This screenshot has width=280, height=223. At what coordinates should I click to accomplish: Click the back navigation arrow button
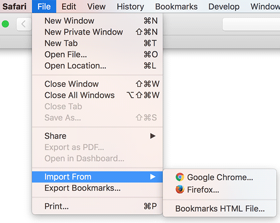pos(22,24)
